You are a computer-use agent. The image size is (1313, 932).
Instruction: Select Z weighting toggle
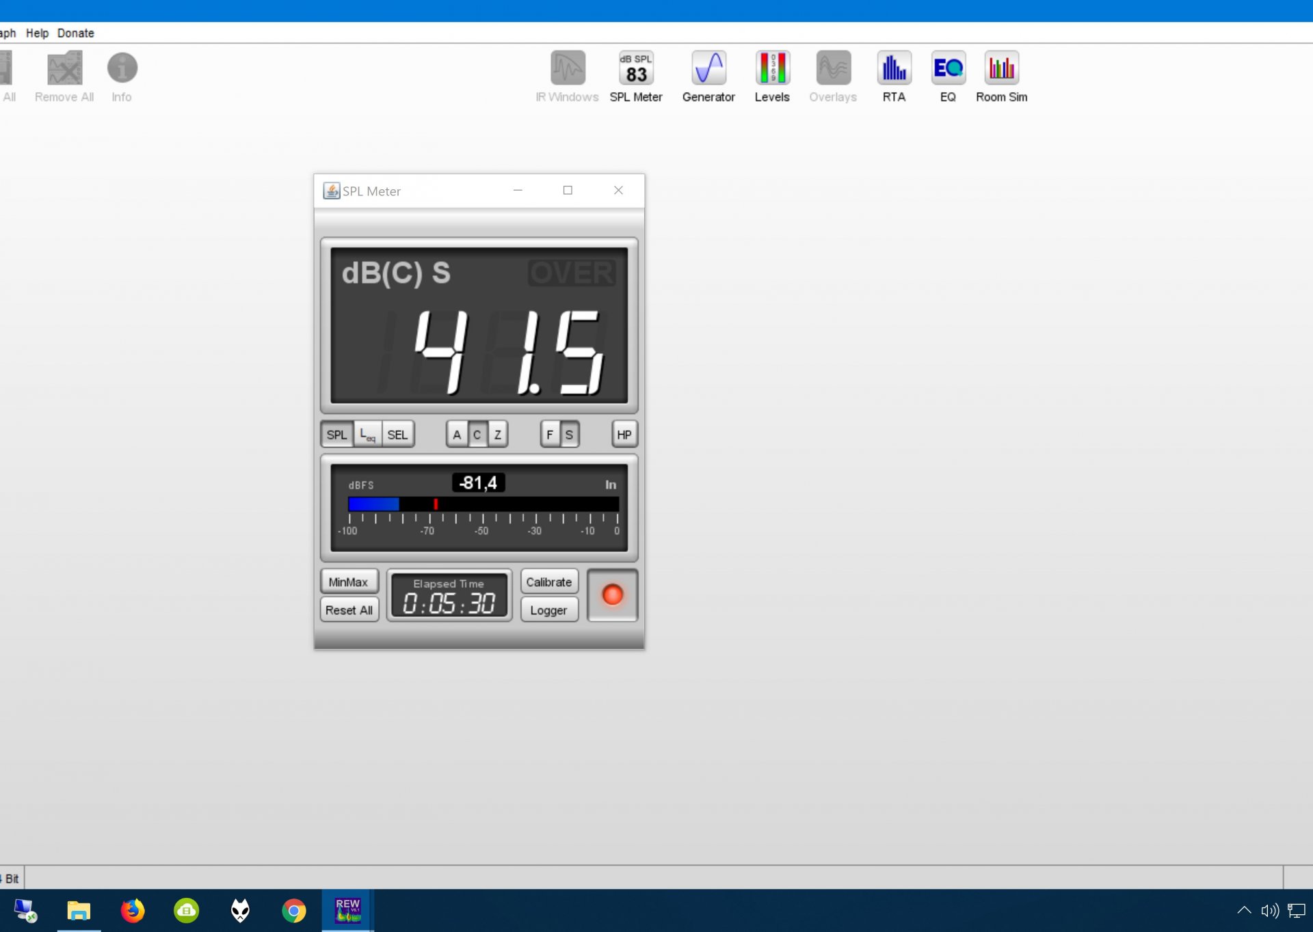tap(498, 435)
